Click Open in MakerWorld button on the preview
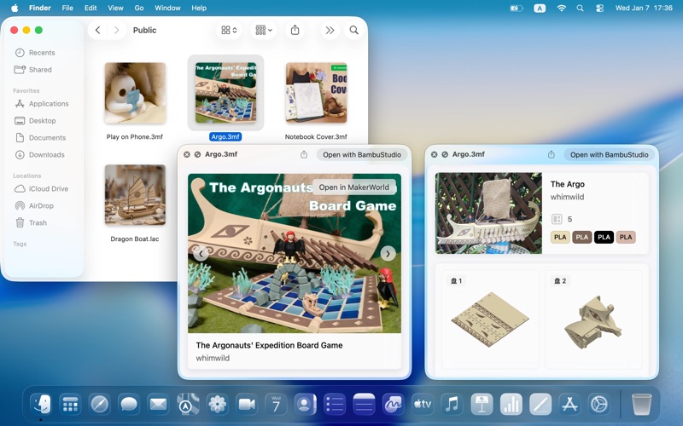683x426 pixels. click(353, 187)
